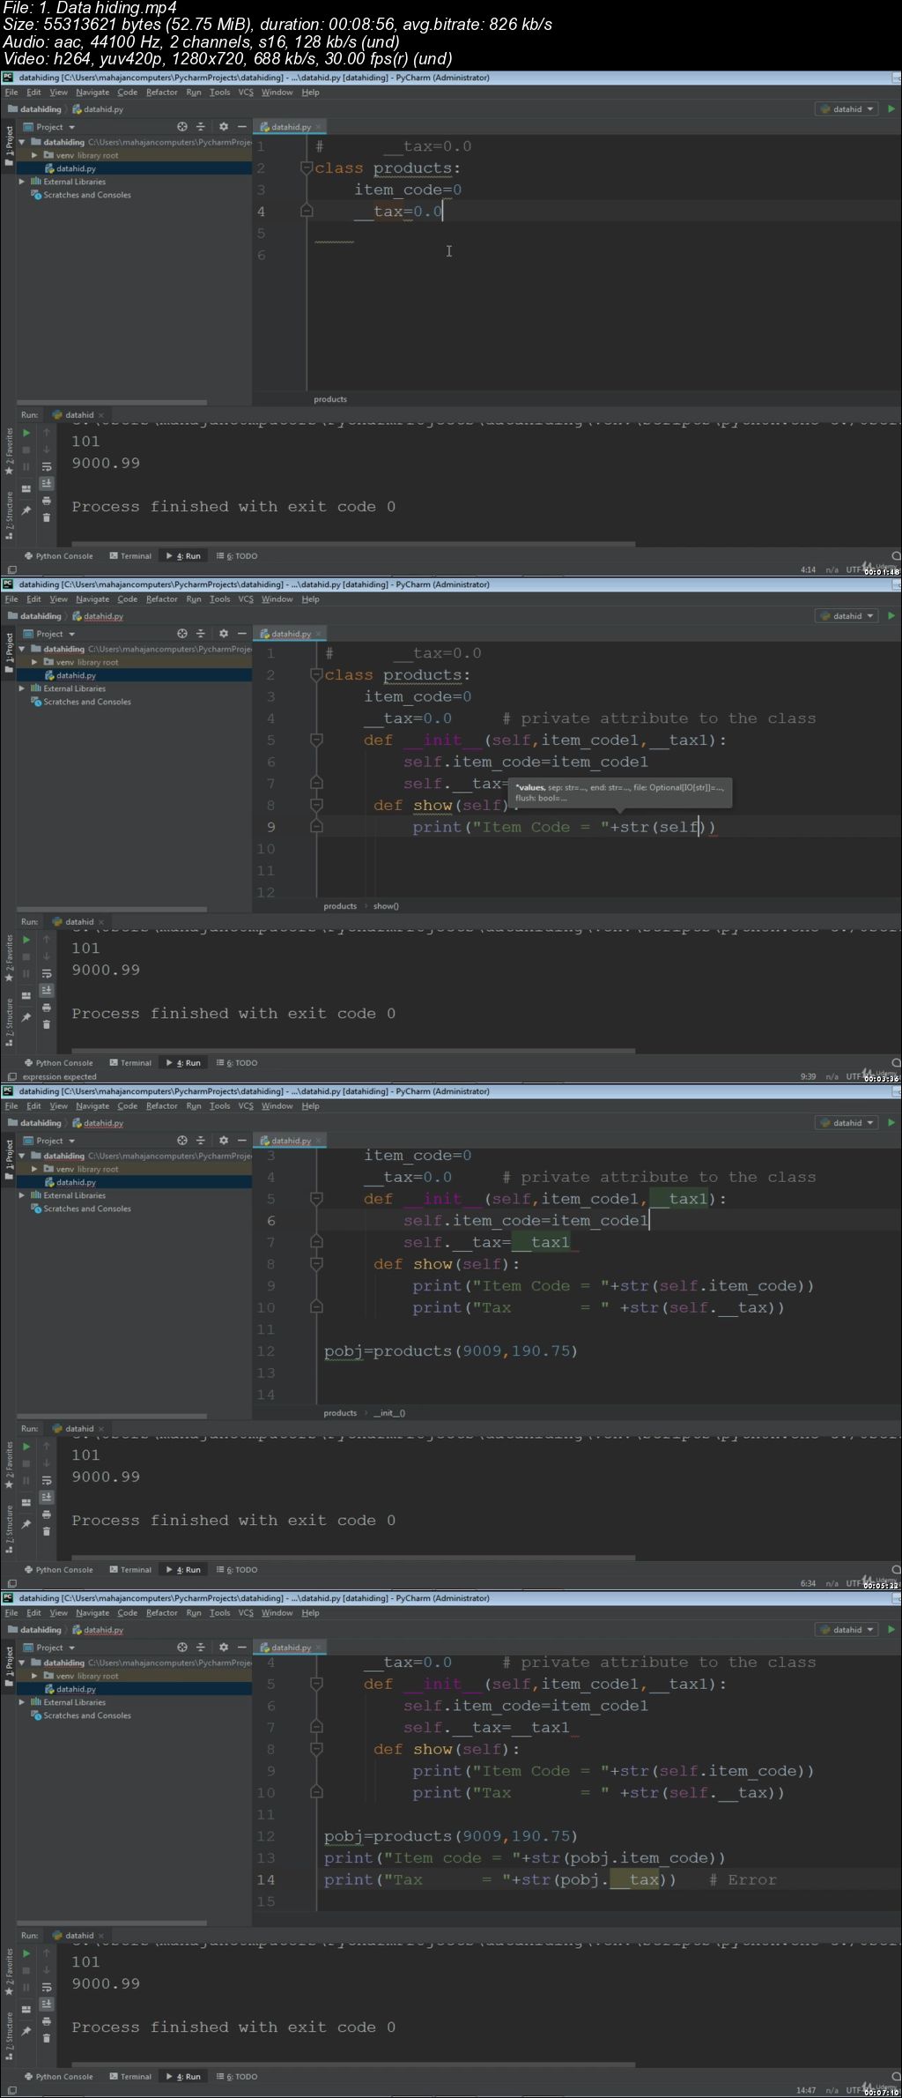This screenshot has height=2098, width=902.
Task: Toggle soft-wrap in Run console, first frame
Action: [47, 466]
